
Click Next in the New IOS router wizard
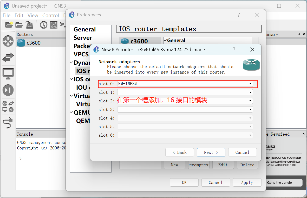211,152
